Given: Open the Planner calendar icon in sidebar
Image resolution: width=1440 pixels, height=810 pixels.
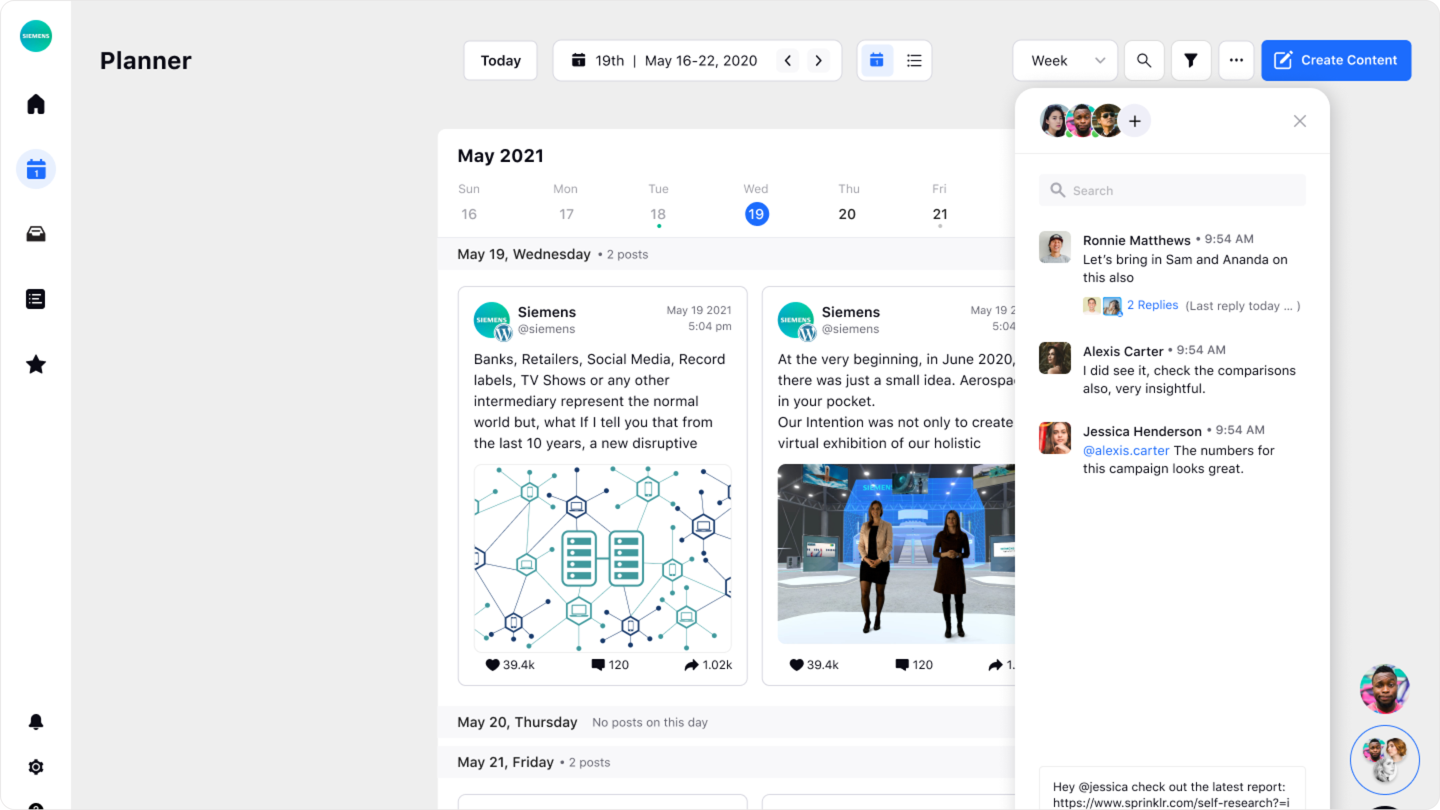Looking at the screenshot, I should point(36,169).
